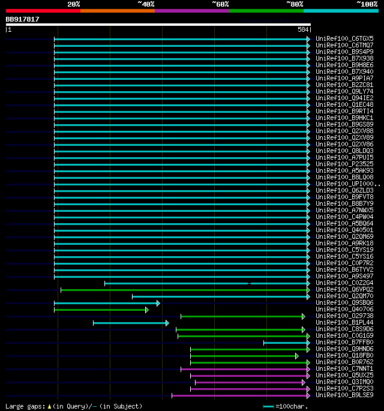The width and height of the screenshot is (384, 411).
Task: Open the UniRef100_B9S4P9 hit label
Action: (x=344, y=52)
